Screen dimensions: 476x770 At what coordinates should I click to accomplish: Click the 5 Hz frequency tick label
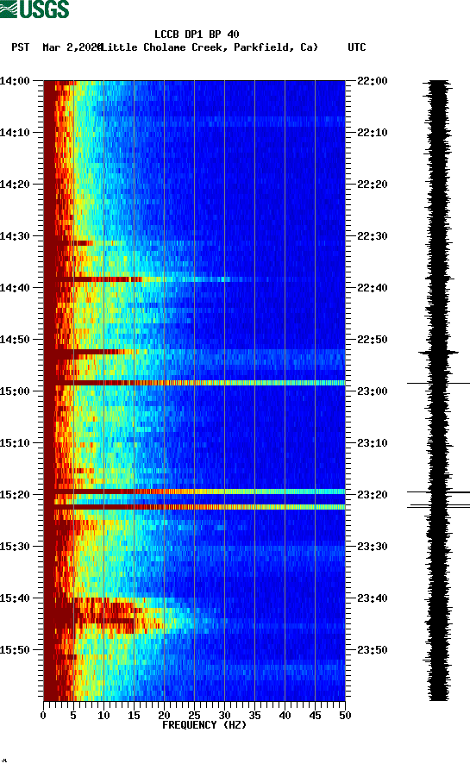coord(73,716)
